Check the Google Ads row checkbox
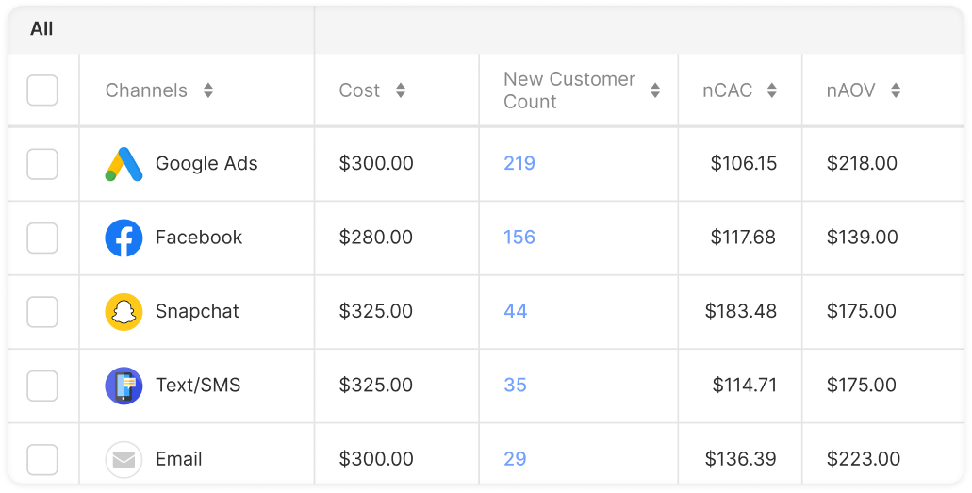 [42, 164]
